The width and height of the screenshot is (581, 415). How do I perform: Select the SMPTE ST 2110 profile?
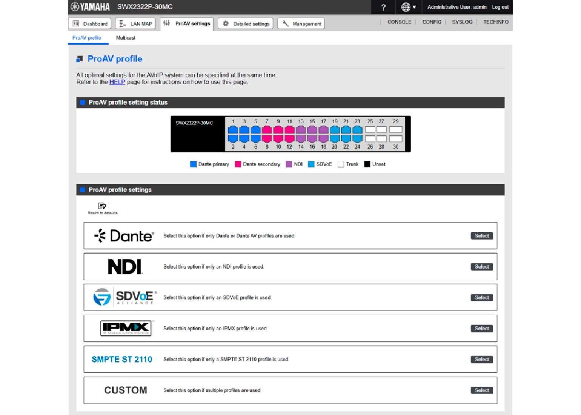click(x=482, y=359)
